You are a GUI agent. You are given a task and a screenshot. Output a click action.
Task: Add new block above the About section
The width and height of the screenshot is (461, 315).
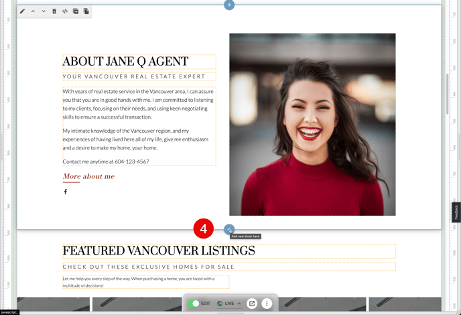point(229,5)
